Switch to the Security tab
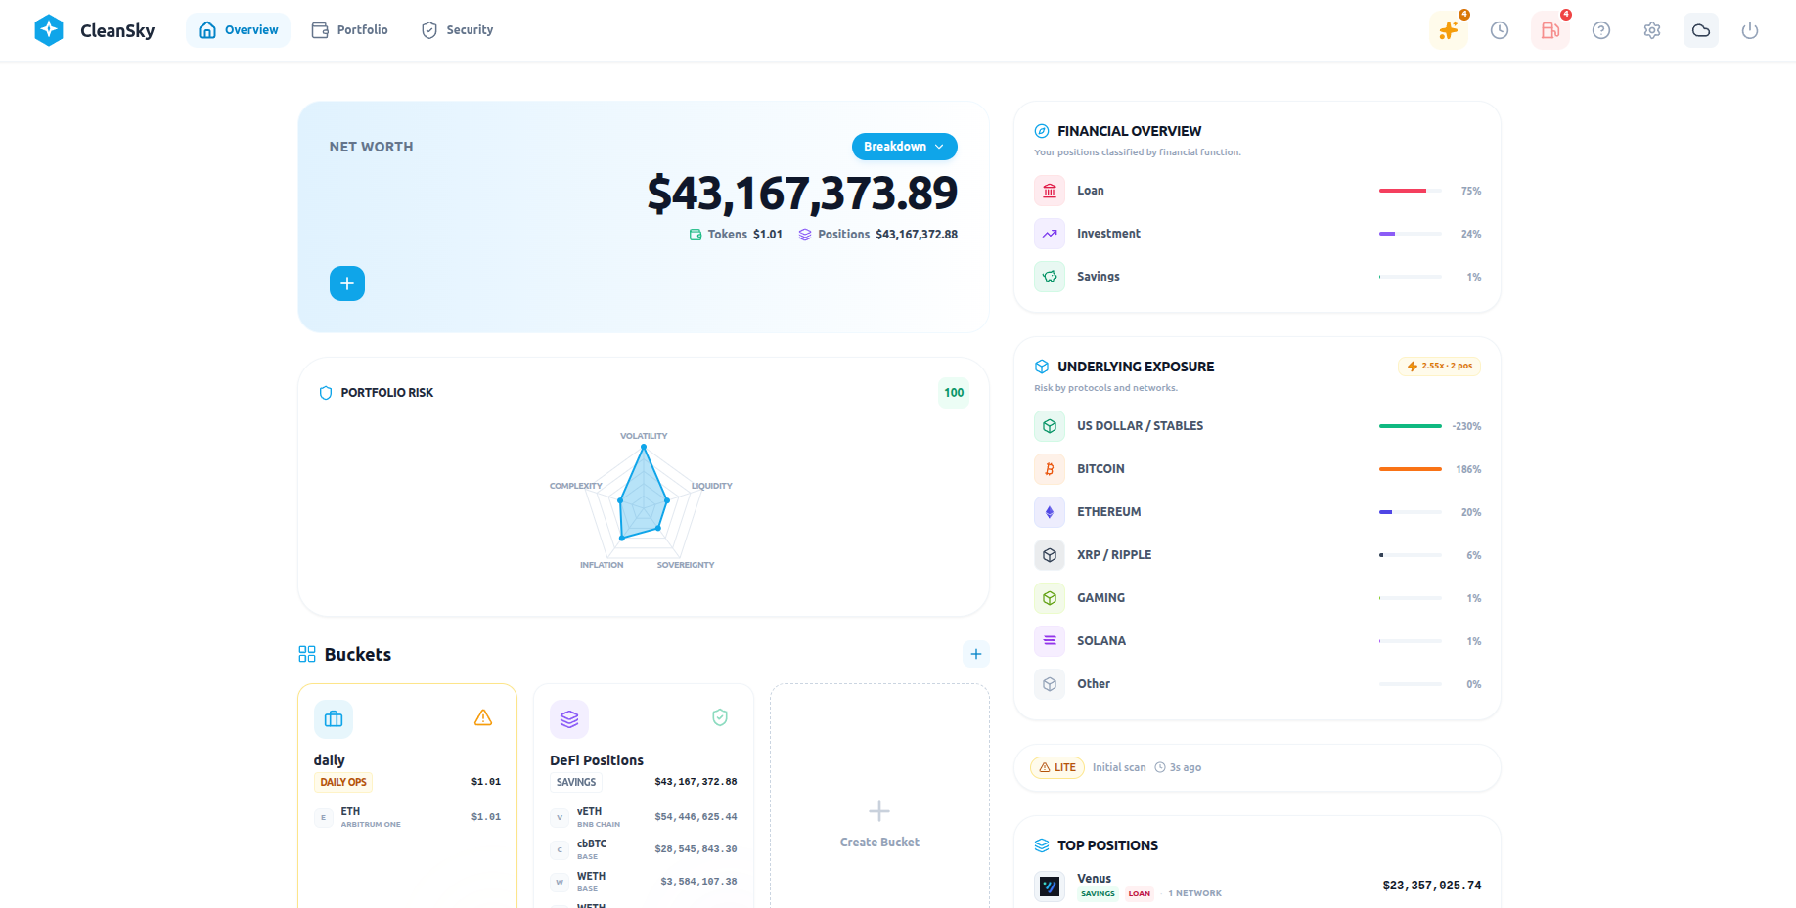 (x=457, y=29)
